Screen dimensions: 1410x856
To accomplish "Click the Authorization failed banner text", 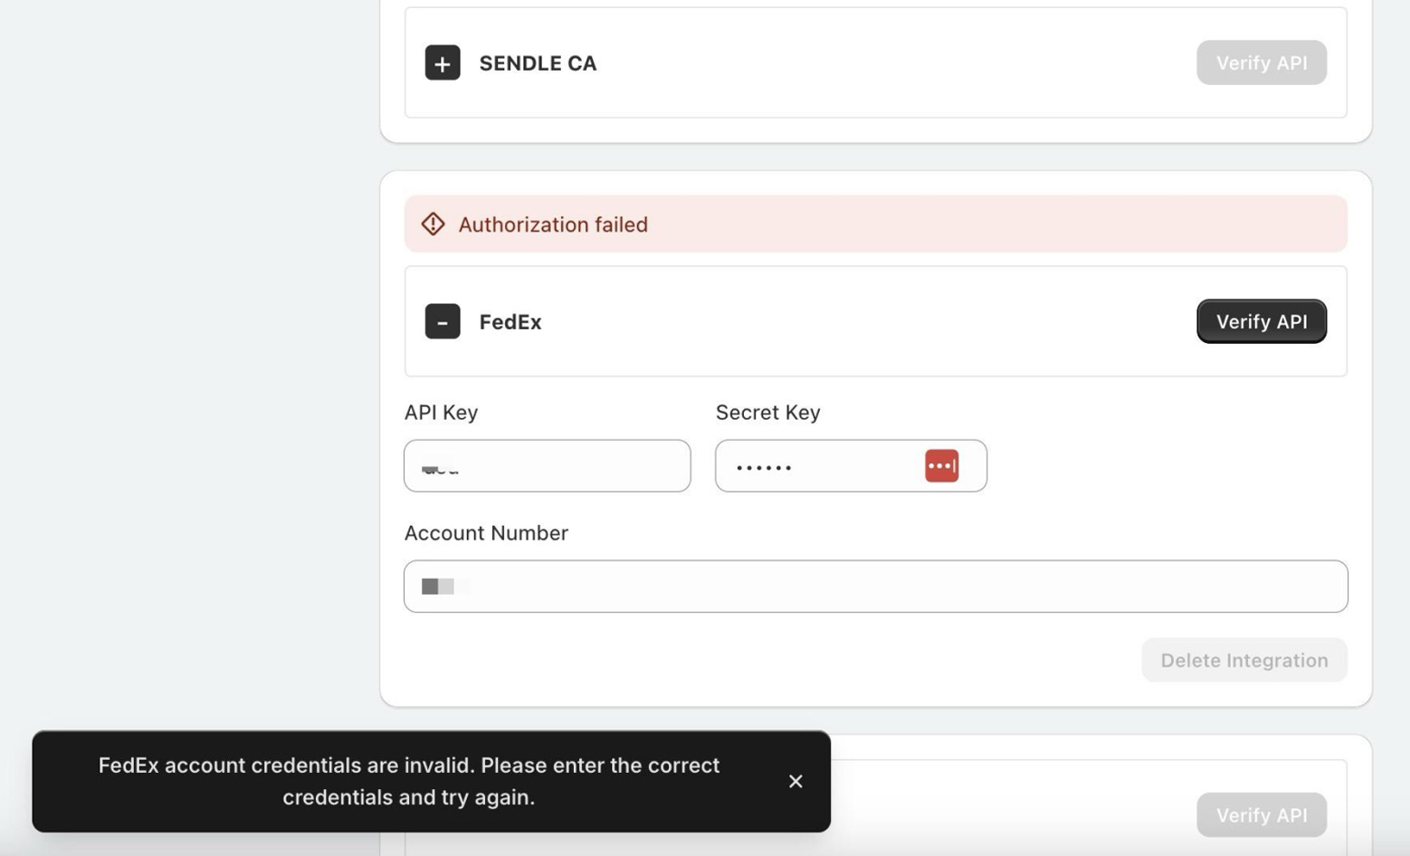I will [553, 224].
